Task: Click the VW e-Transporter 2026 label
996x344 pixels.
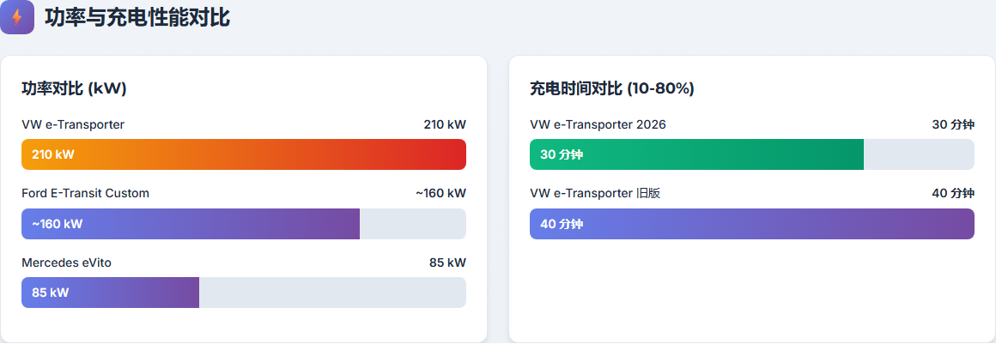Action: [x=598, y=124]
